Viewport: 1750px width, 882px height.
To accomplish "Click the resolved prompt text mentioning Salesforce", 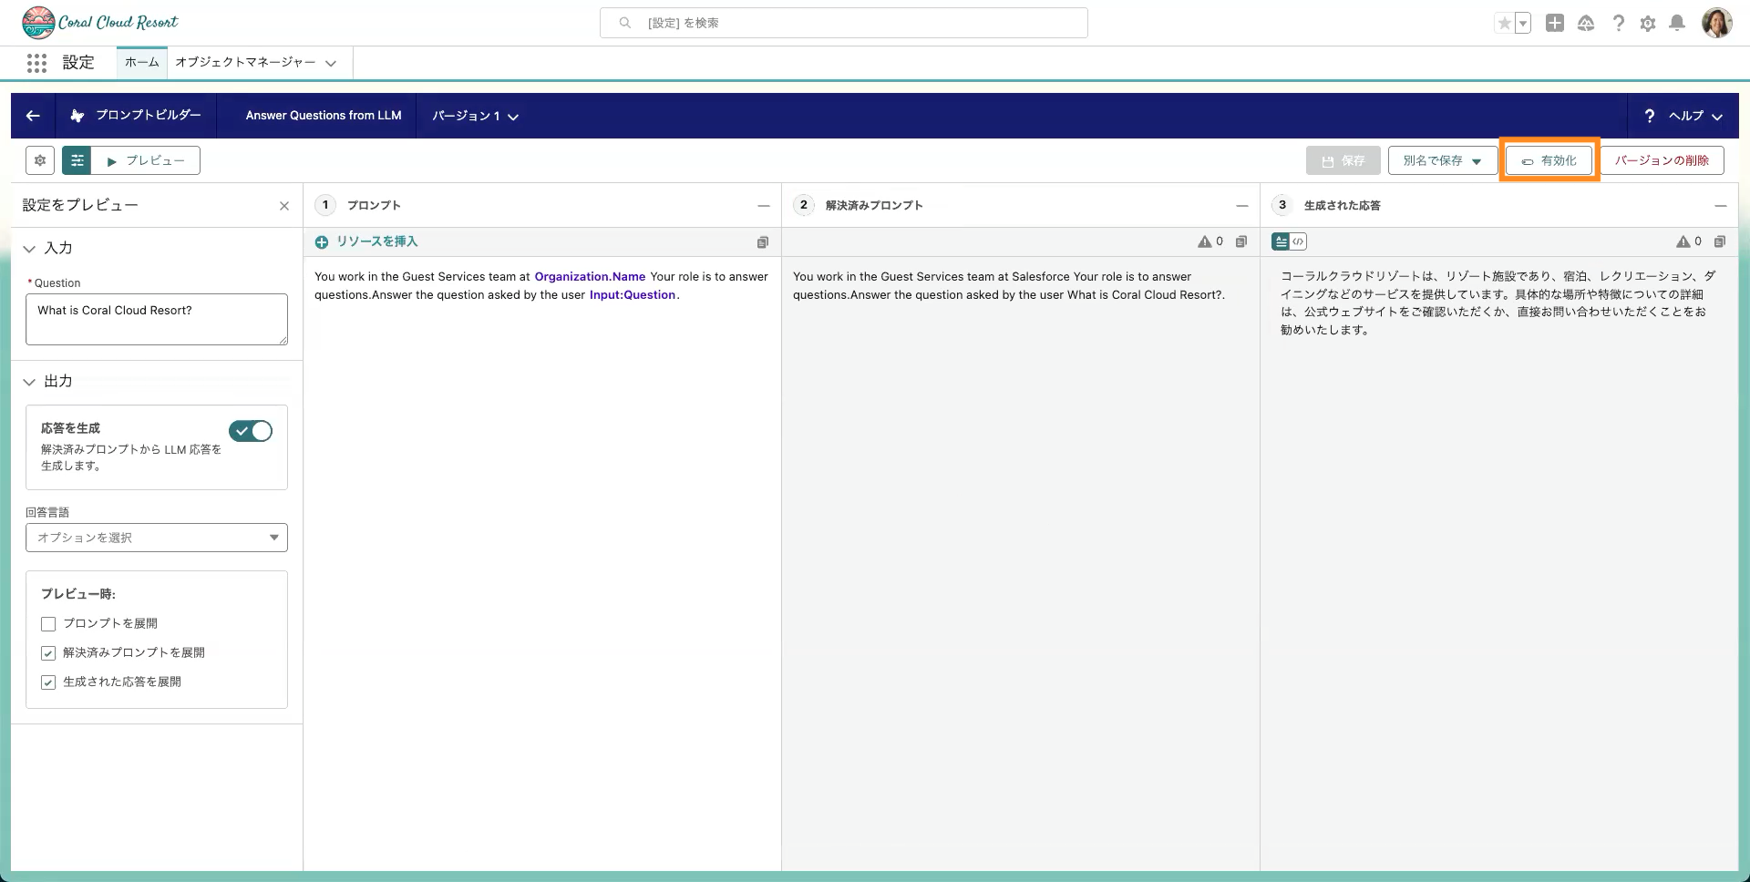I will 1009,286.
